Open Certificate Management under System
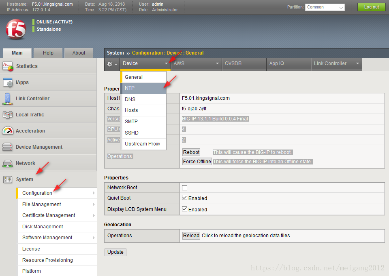This screenshot has height=276, width=389. [x=57, y=215]
